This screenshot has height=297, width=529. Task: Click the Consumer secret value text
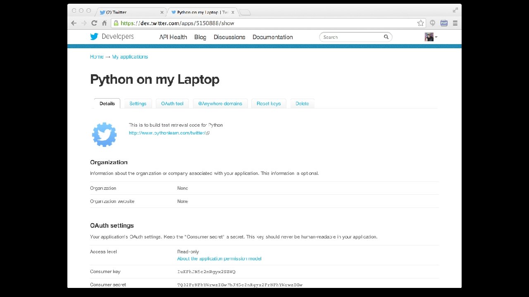(x=240, y=285)
